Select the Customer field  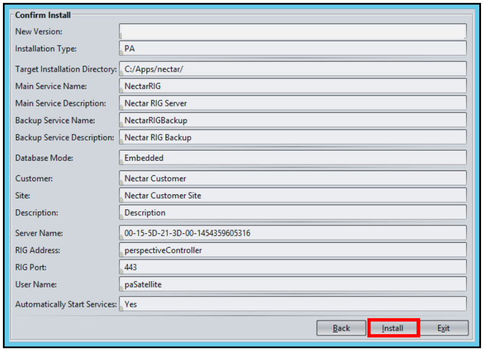click(x=293, y=178)
